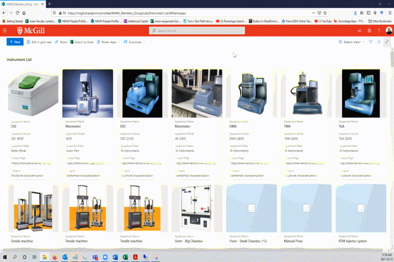The image size is (394, 262).
Task: Open the settings gear in the red header
Action: pyautogui.click(x=369, y=30)
